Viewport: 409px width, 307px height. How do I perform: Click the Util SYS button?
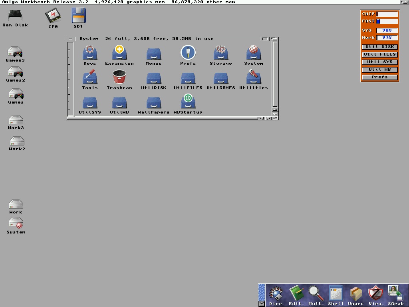(379, 62)
